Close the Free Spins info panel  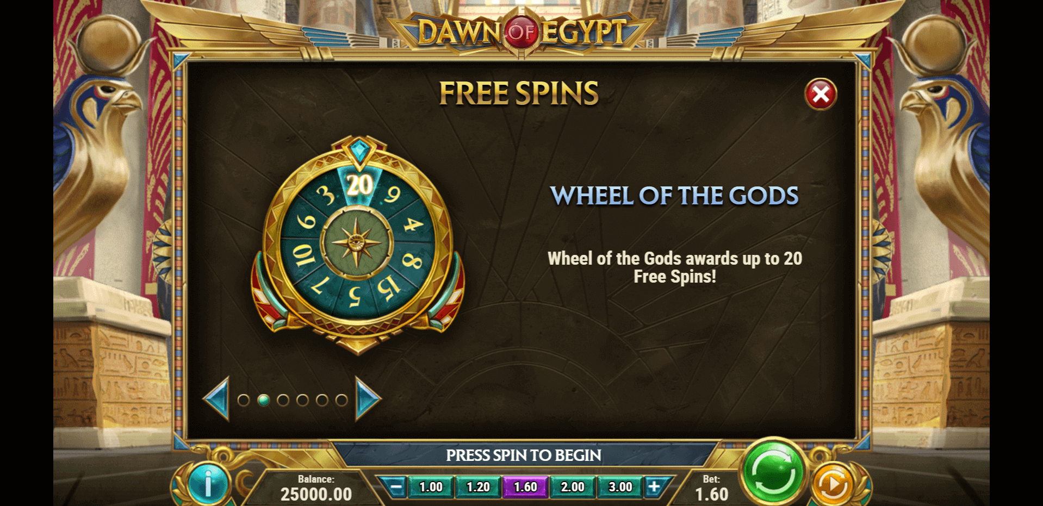coord(821,95)
